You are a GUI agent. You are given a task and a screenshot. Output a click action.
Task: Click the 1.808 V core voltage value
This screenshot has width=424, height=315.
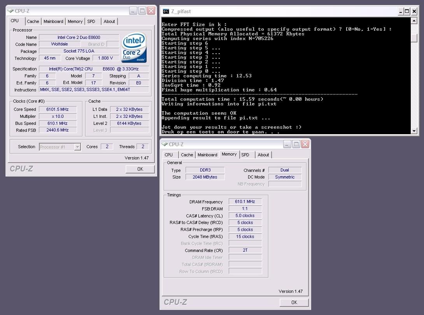[x=105, y=58]
